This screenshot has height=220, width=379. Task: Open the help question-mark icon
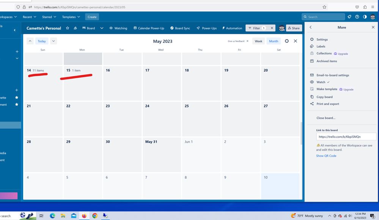click(357, 17)
